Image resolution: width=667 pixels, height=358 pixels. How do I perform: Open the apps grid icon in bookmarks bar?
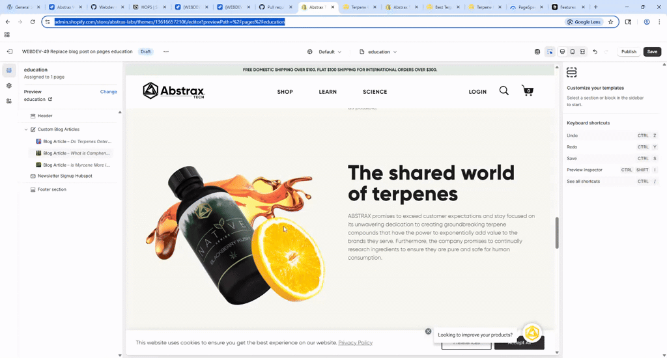(7, 35)
